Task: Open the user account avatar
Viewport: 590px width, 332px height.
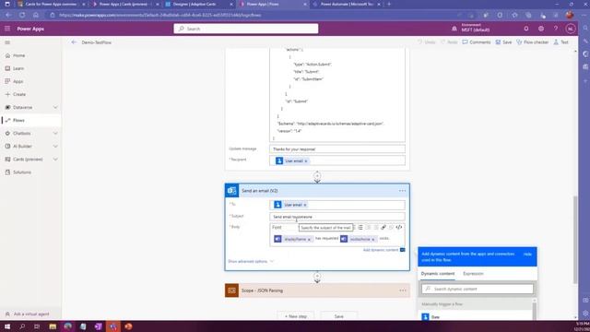Action: (x=570, y=29)
